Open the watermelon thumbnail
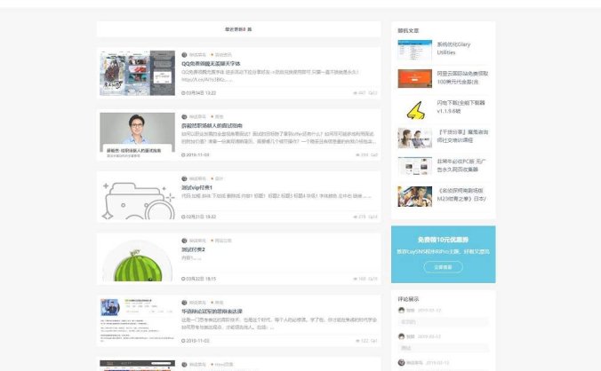 point(137,258)
